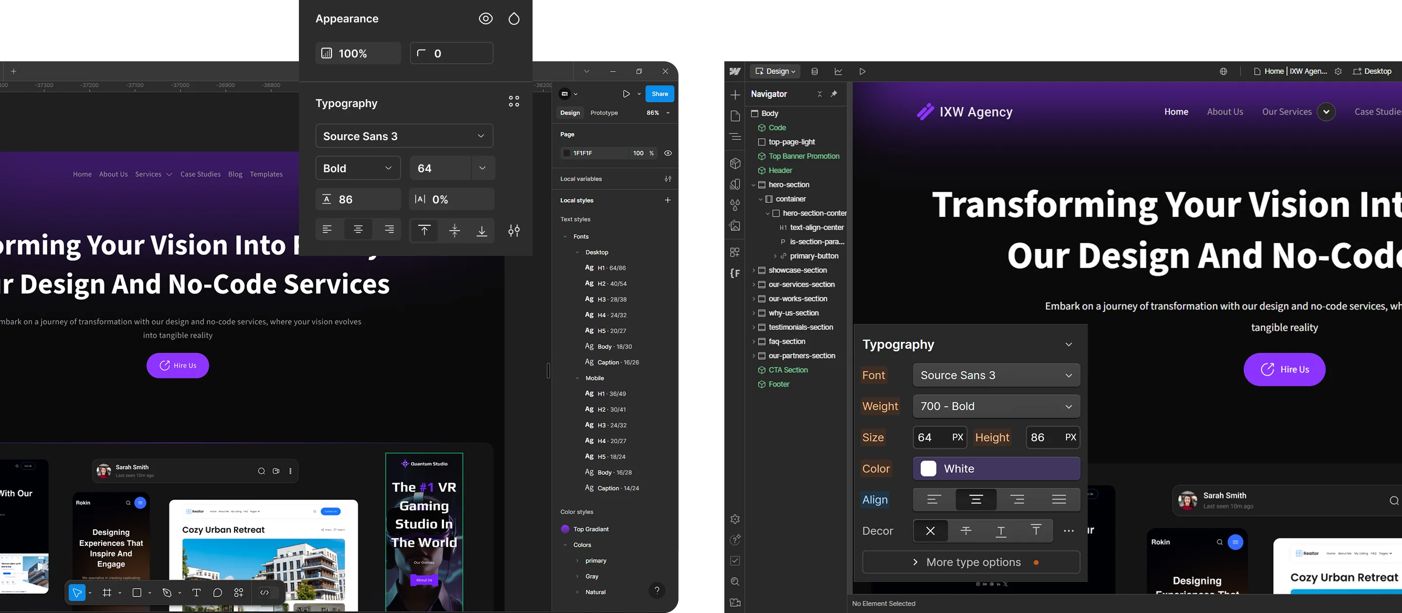Click the Top Gradiant color style swatch
This screenshot has height=613, width=1402.
pyautogui.click(x=565, y=529)
